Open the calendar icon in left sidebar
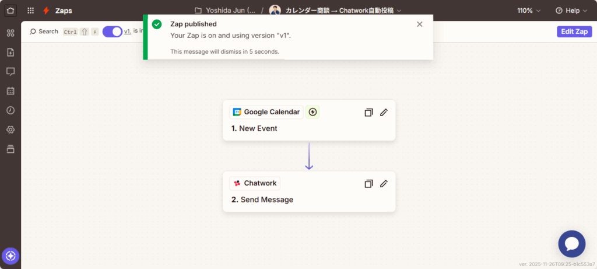597x269 pixels. point(10,91)
